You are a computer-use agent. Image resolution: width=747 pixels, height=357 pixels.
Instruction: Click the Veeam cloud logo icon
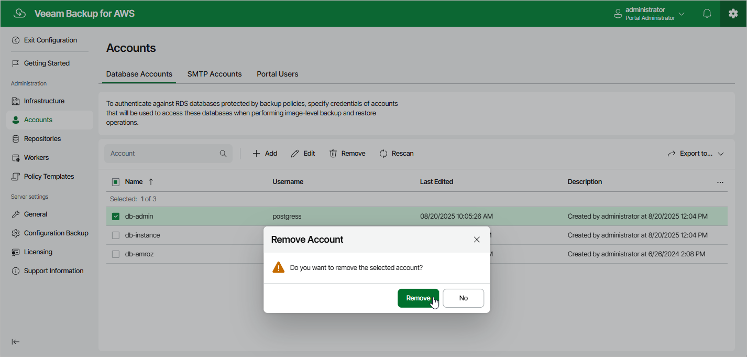pyautogui.click(x=20, y=14)
